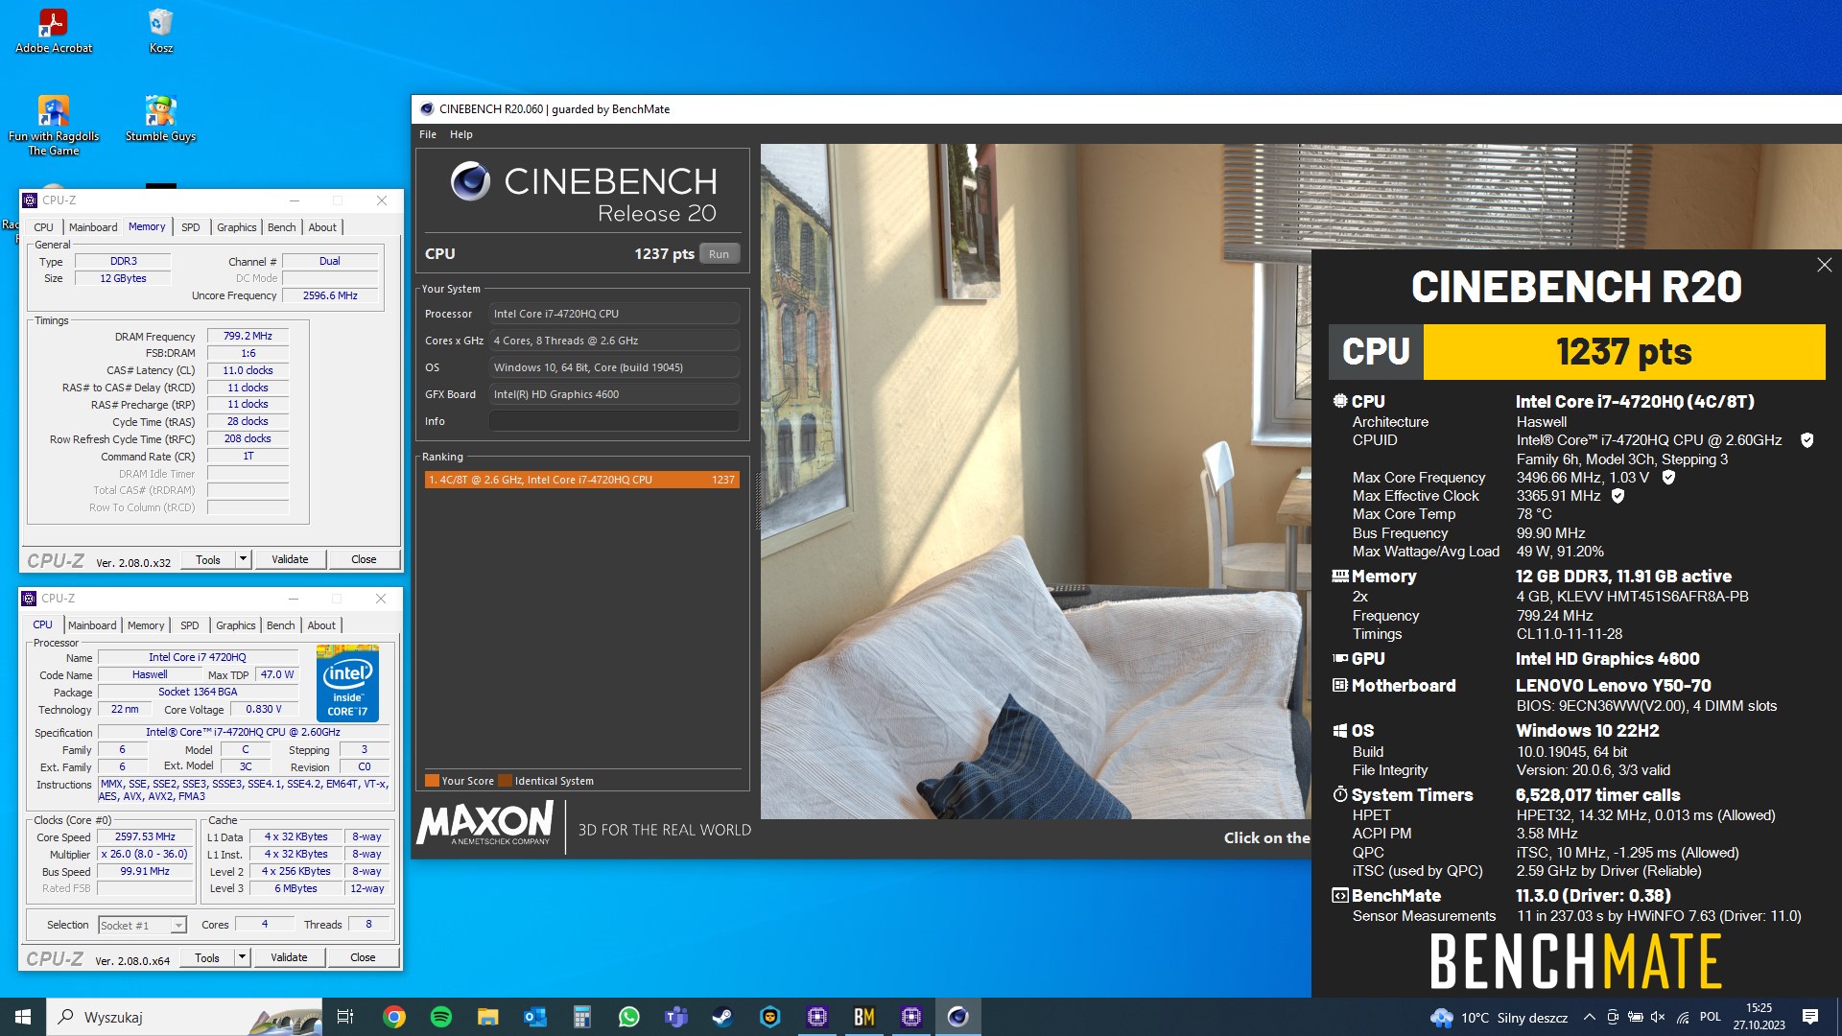Image resolution: width=1842 pixels, height=1036 pixels.
Task: Switch to Cinebench via its taskbar icon
Action: [957, 1017]
